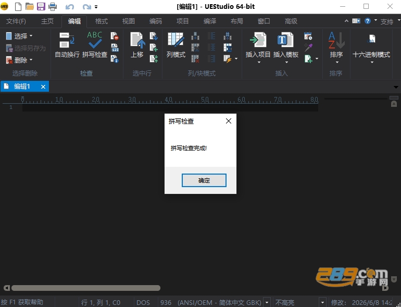Open the 支持 support menu
Screen dimensions: 401x307
pyautogui.click(x=386, y=21)
